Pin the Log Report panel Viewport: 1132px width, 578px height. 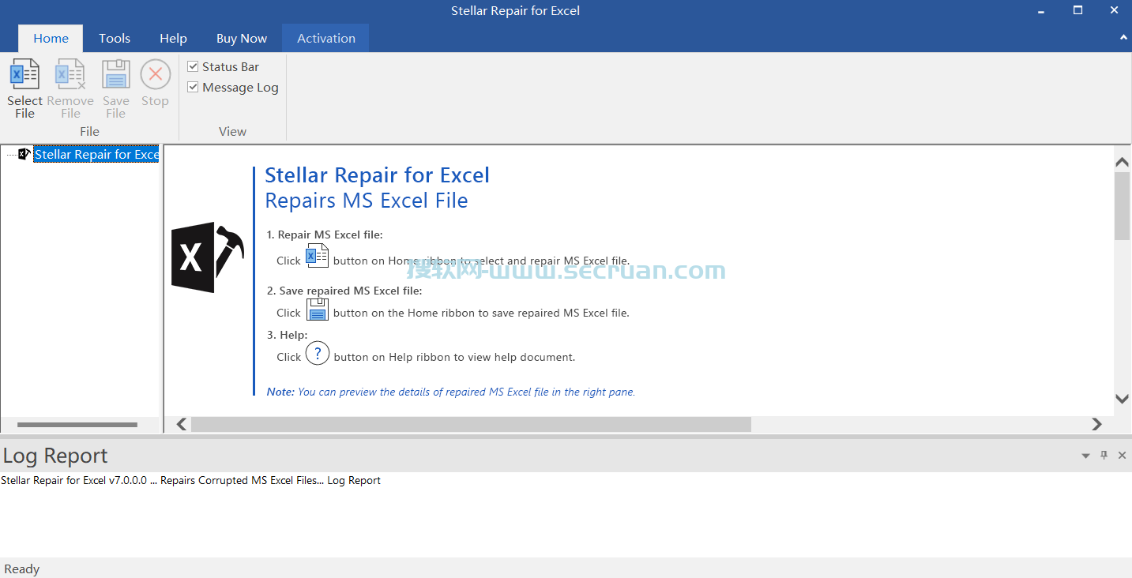click(x=1104, y=456)
